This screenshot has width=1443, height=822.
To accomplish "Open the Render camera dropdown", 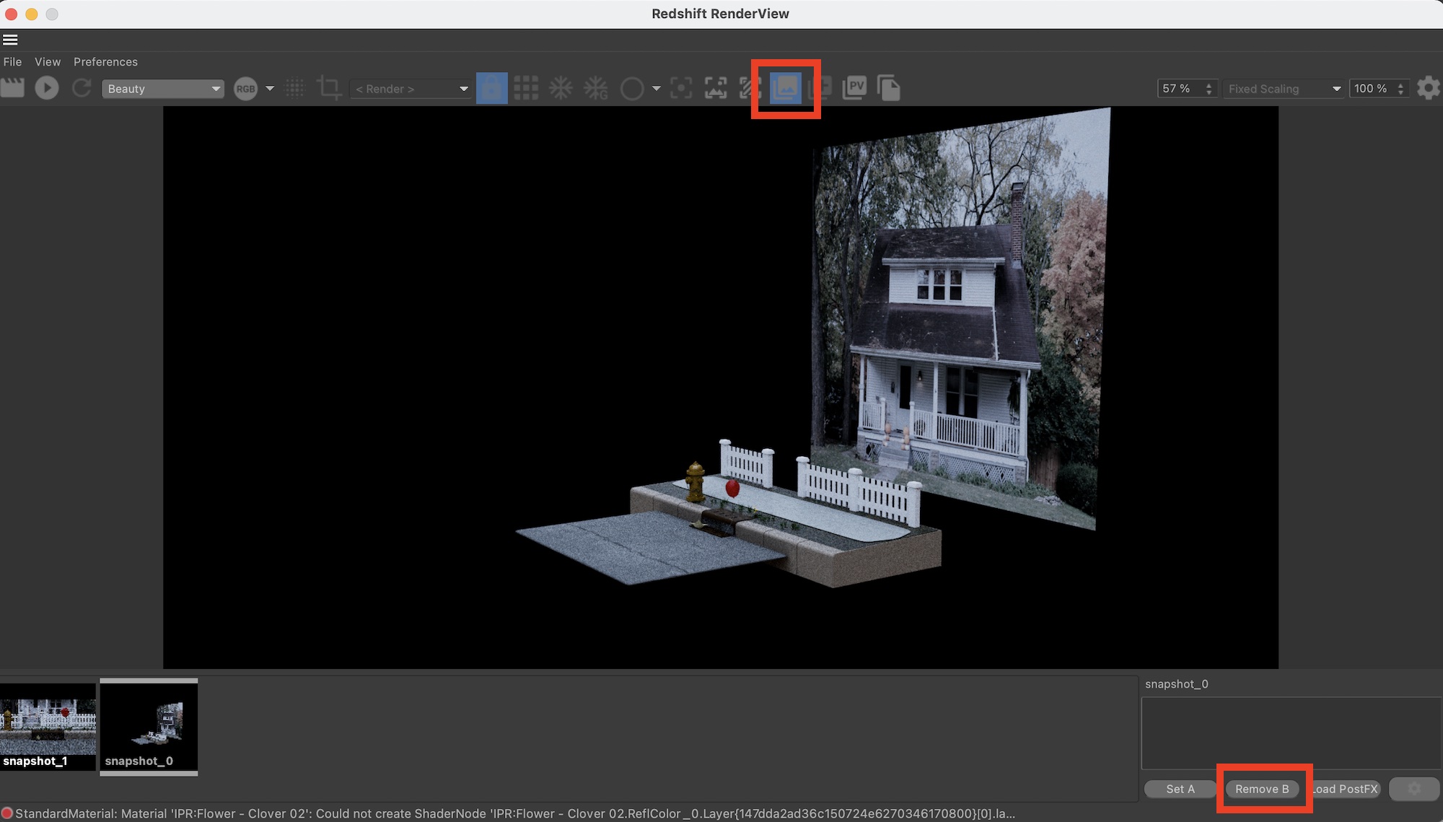I will click(411, 89).
